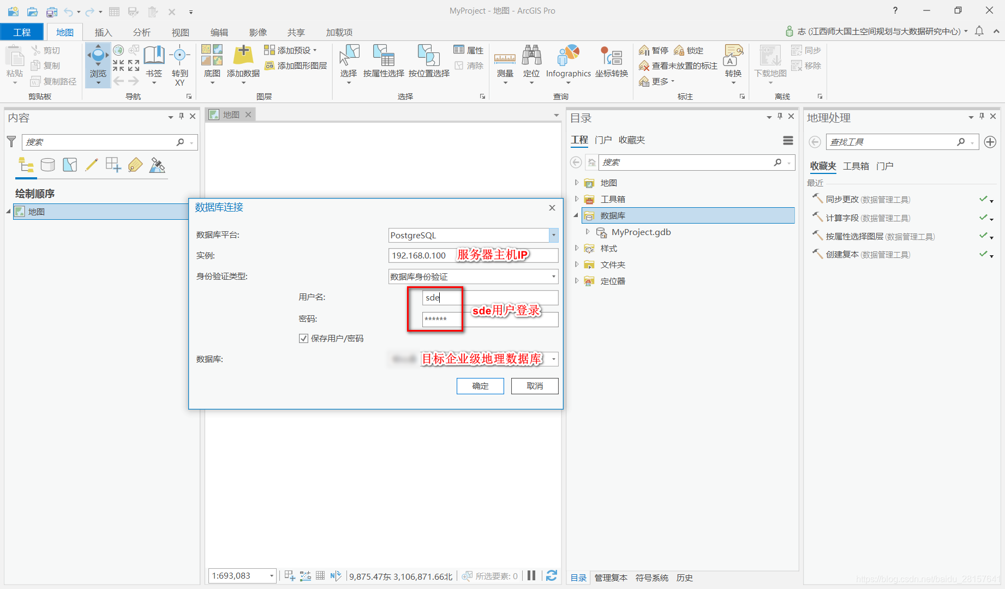Click the Find Tools (查找工具) search box
Screen dimensions: 1005x589
coord(902,142)
